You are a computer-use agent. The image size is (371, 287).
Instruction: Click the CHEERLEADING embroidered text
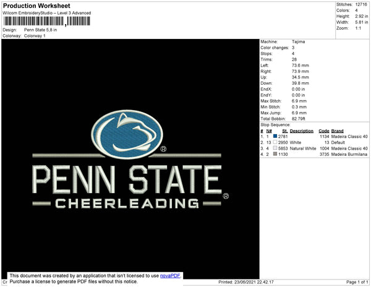127,203
